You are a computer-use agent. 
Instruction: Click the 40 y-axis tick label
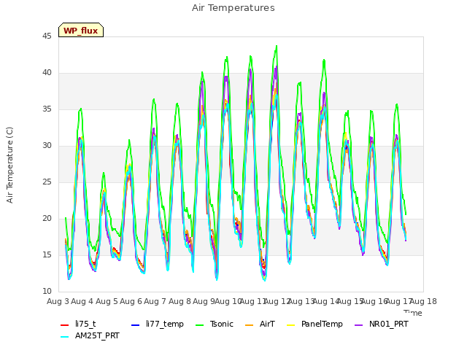point(47,73)
